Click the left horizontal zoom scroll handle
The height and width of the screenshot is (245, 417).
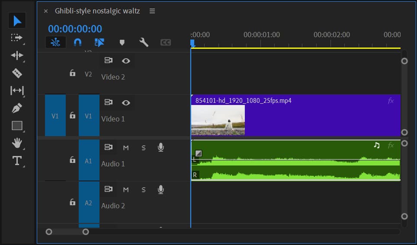(x=49, y=232)
